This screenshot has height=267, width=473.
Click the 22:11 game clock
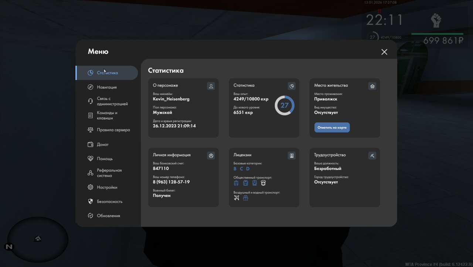tap(384, 20)
